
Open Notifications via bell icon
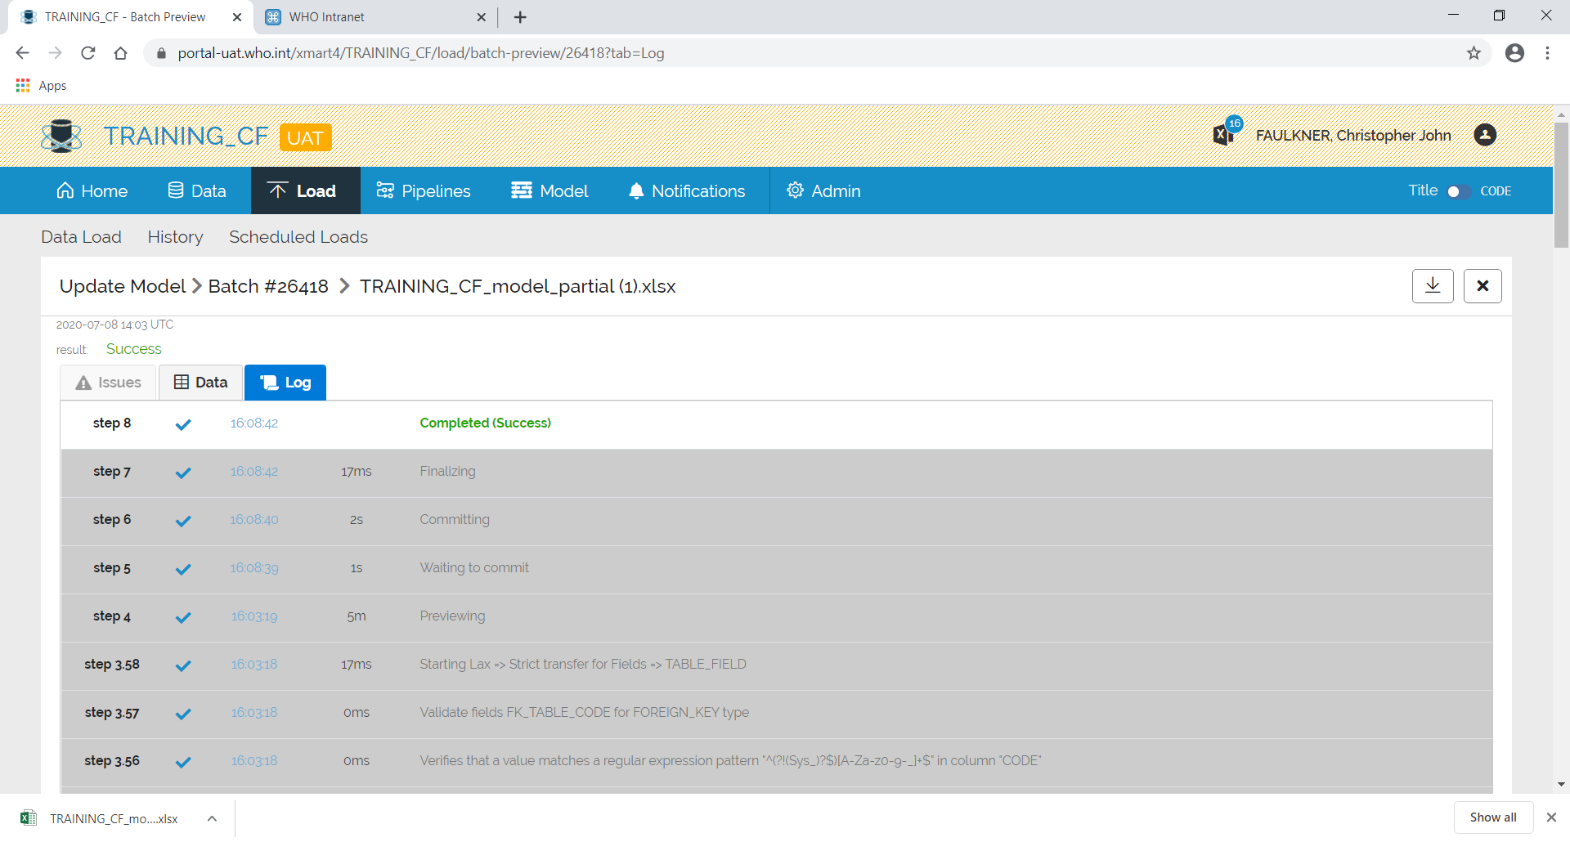click(x=637, y=190)
